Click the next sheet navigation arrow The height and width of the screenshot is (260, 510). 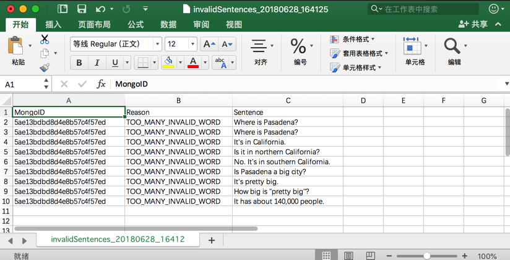24,241
